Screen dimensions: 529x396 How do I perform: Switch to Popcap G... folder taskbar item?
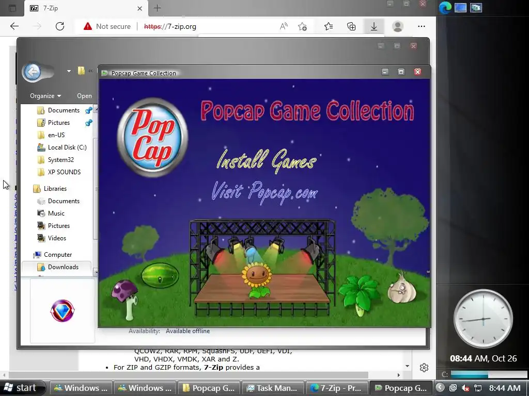click(209, 388)
